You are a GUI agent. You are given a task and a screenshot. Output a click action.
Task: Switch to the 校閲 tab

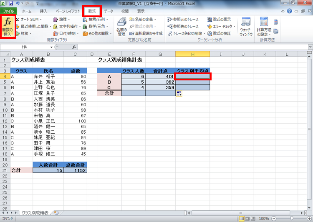coord(125,11)
